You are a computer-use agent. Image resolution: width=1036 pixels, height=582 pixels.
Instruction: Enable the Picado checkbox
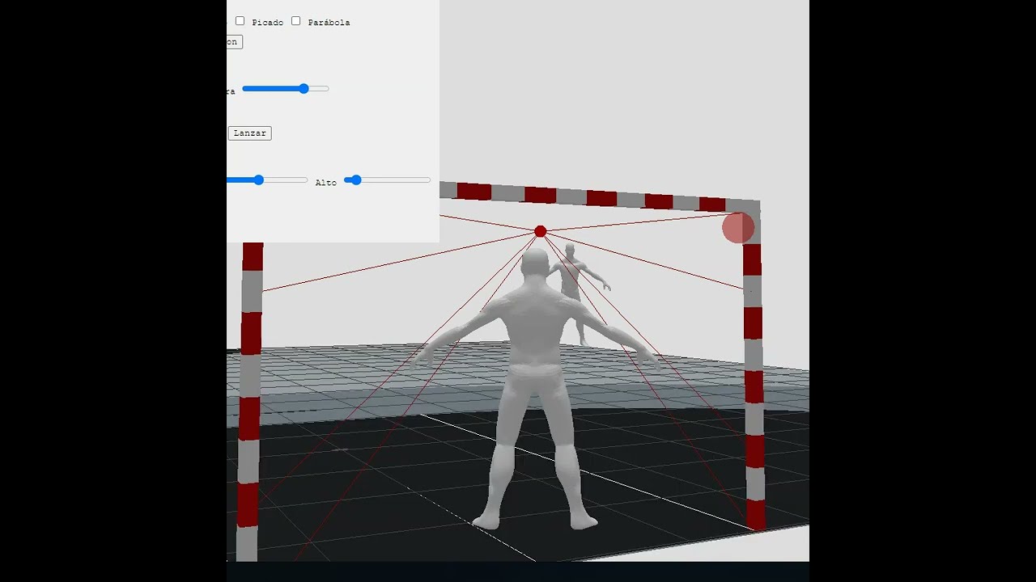(x=240, y=21)
